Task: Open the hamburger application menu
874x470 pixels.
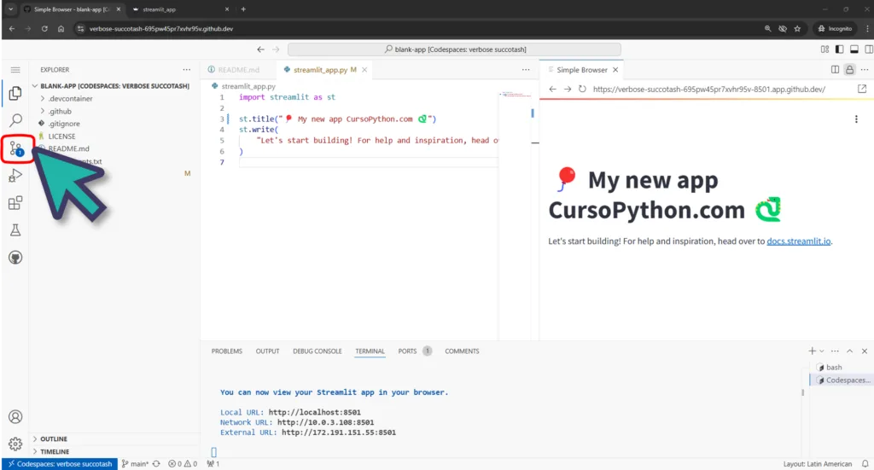Action: click(15, 70)
